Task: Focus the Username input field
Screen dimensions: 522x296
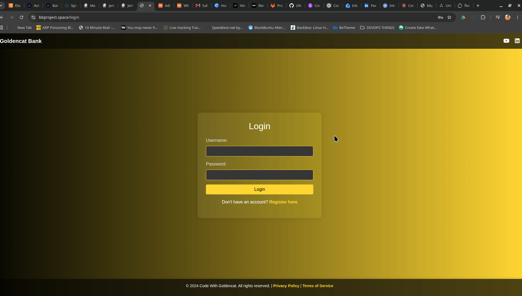Action: (260, 151)
